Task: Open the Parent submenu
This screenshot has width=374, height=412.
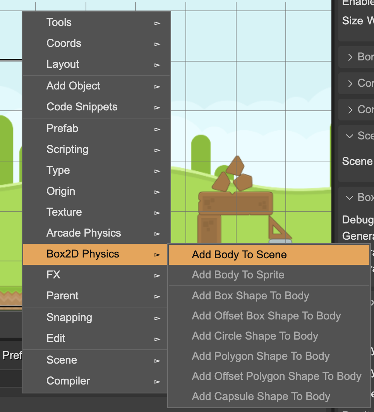Action: [x=95, y=296]
